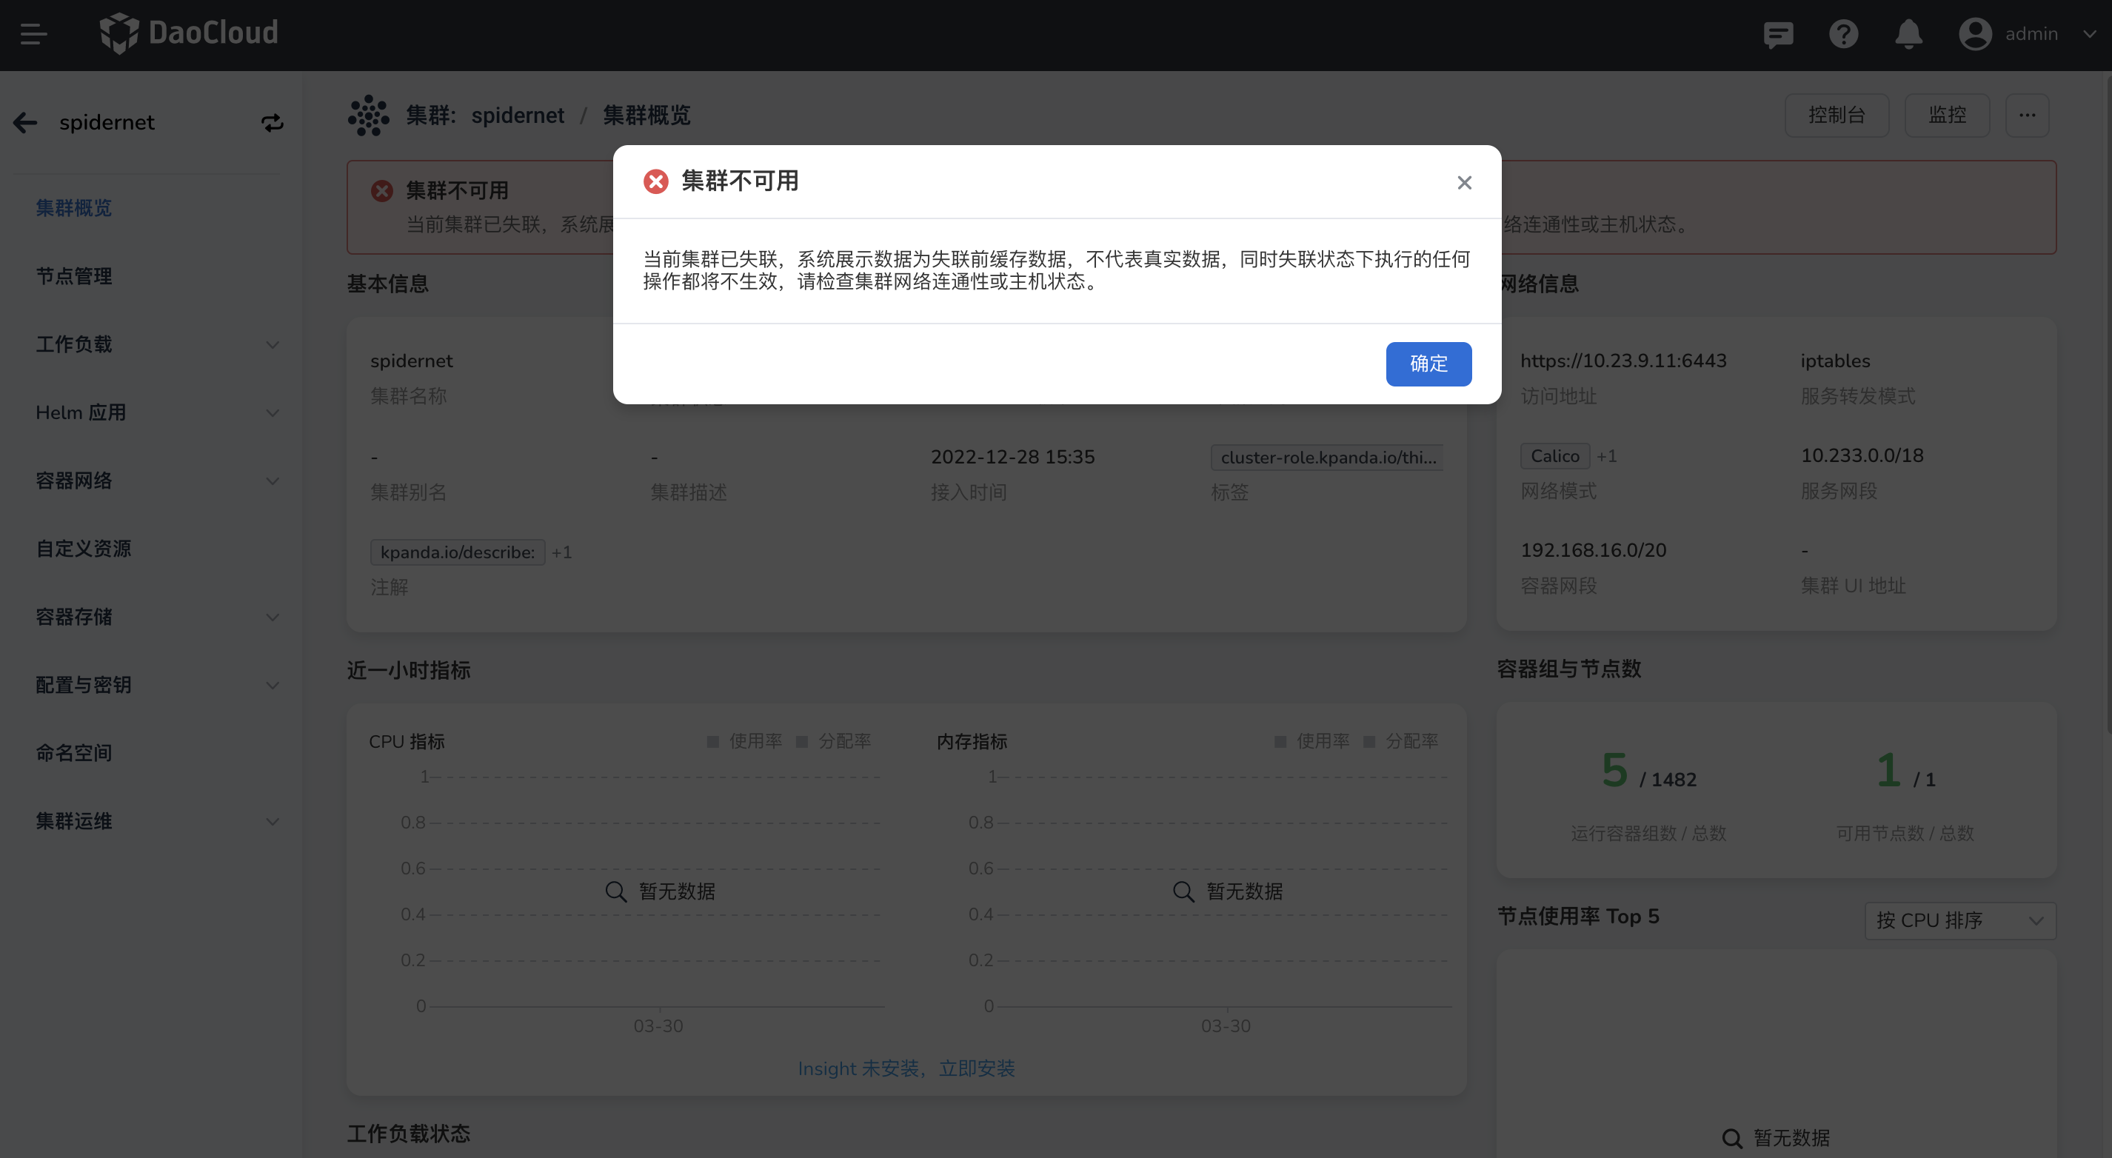Click the help question mark icon
This screenshot has height=1158, width=2112.
tap(1843, 34)
